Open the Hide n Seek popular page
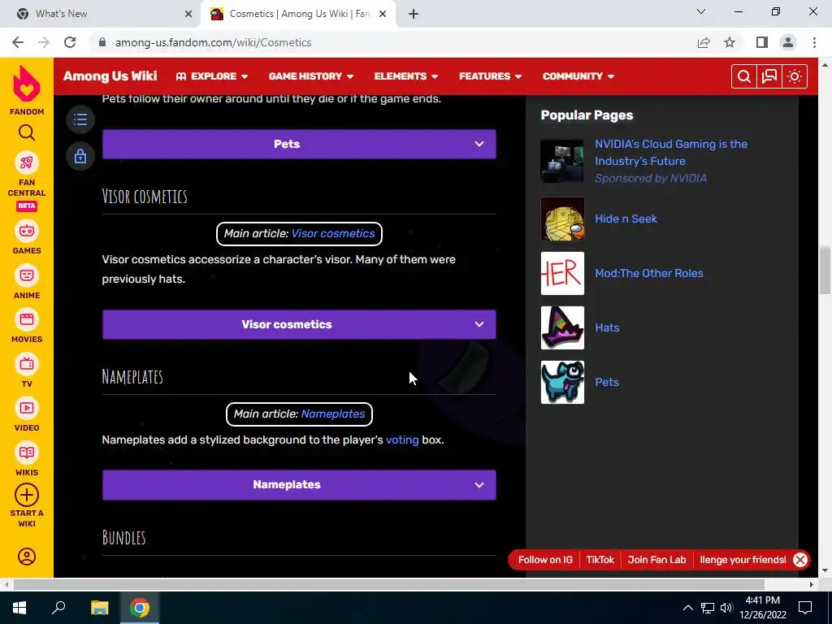Screen dimensions: 832x624 pos(626,219)
